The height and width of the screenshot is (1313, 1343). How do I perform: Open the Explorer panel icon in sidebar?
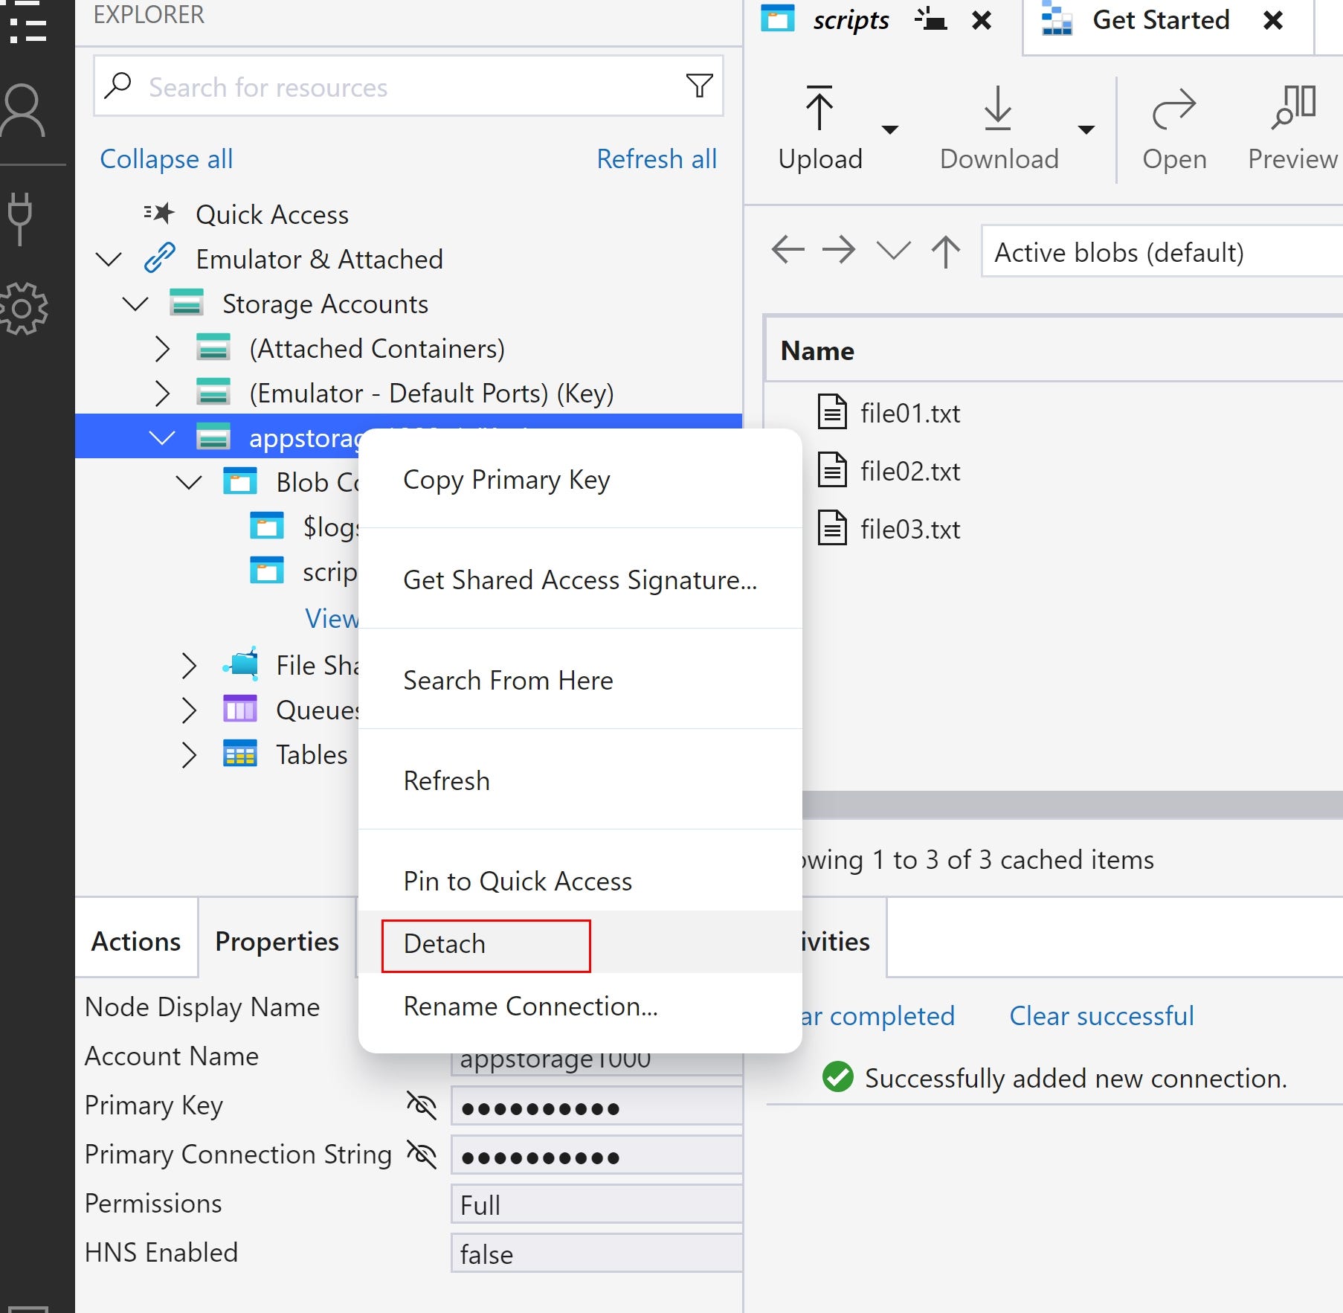[27, 21]
